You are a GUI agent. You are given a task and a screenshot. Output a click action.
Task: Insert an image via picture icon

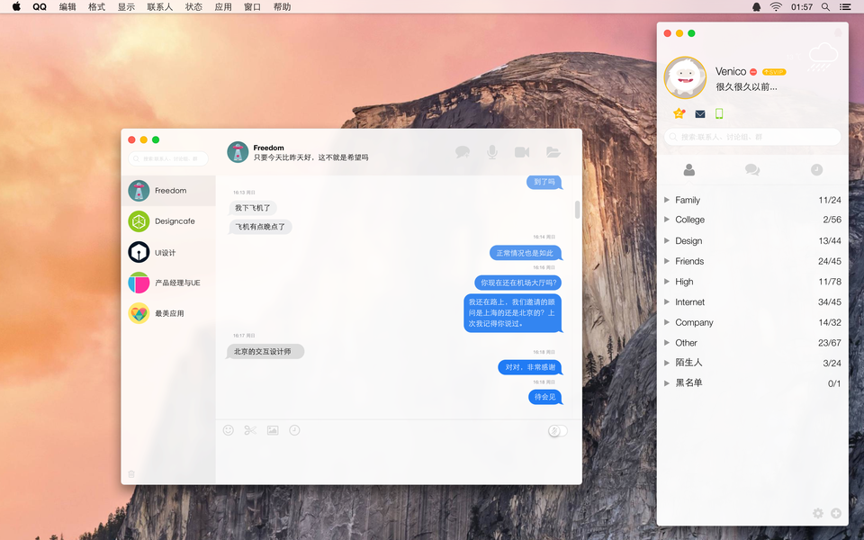click(273, 430)
